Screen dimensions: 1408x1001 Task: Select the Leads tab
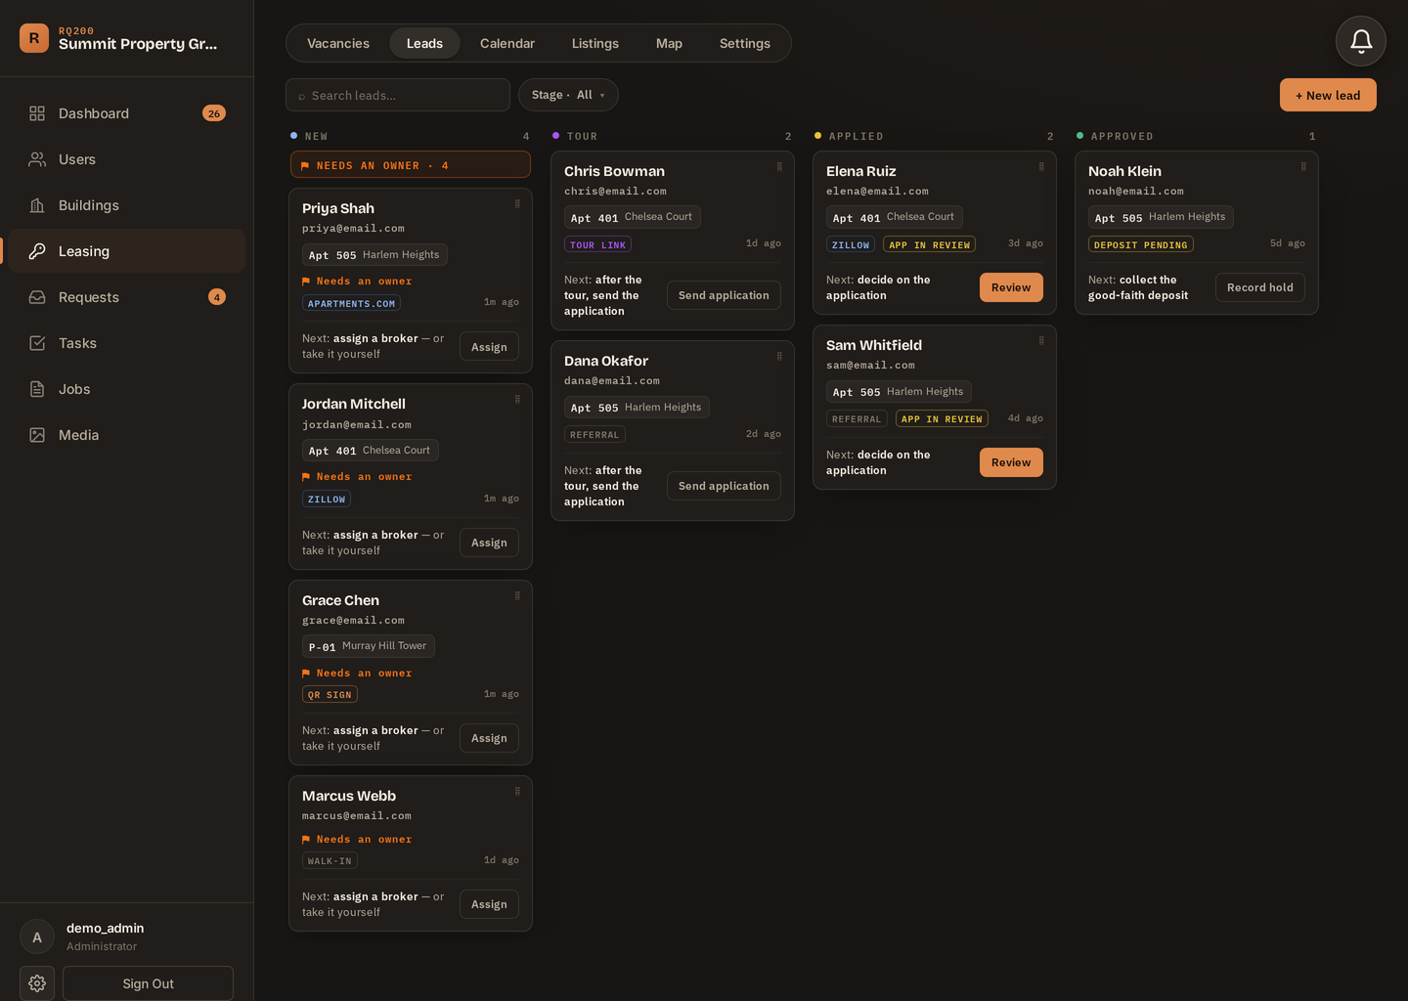tap(424, 43)
